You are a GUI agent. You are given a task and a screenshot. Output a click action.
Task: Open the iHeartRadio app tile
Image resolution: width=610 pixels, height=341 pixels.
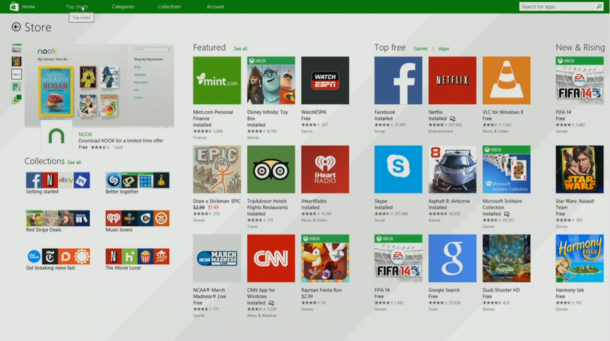click(x=325, y=170)
